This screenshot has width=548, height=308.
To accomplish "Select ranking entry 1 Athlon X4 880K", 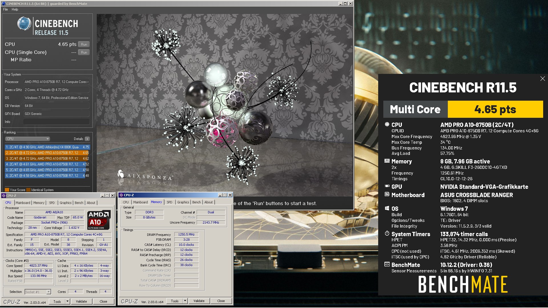I will 47,147.
